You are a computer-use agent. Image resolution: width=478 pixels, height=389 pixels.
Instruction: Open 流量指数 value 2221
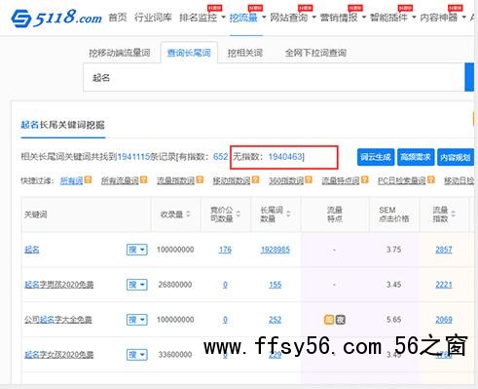pos(444,285)
